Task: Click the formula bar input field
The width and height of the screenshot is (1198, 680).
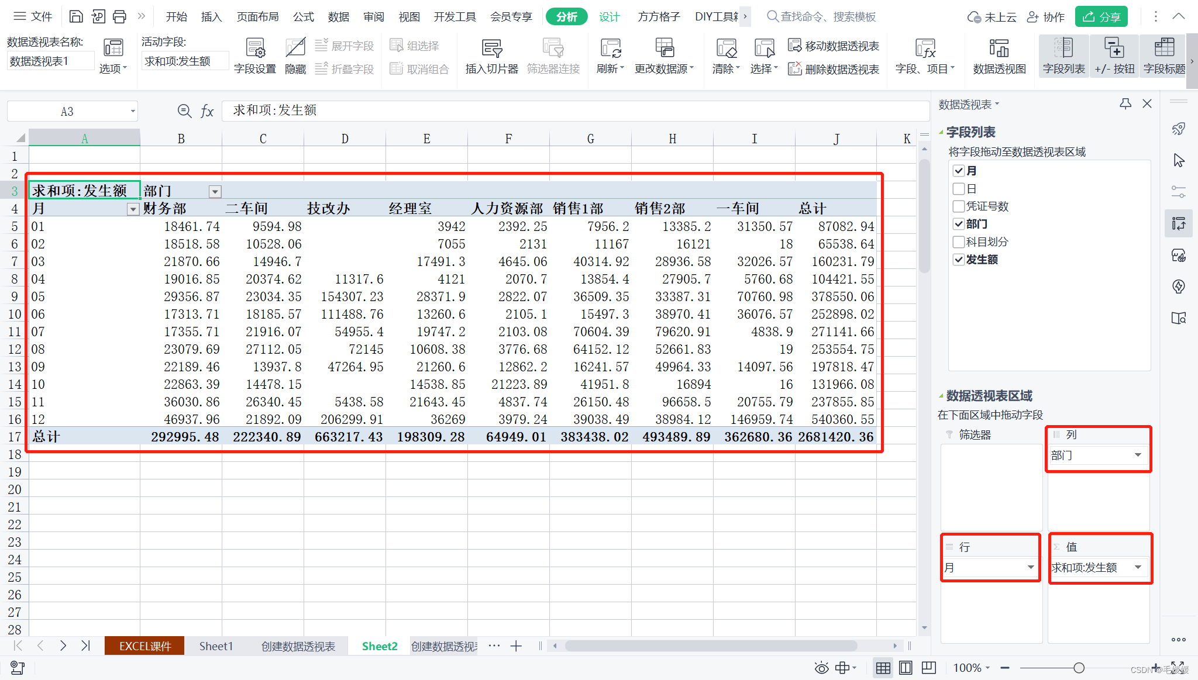Action: tap(575, 111)
